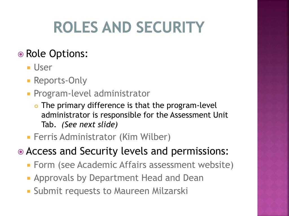Click the square bullet beside Approvals line
The height and width of the screenshot is (216, 289).
click(x=29, y=178)
